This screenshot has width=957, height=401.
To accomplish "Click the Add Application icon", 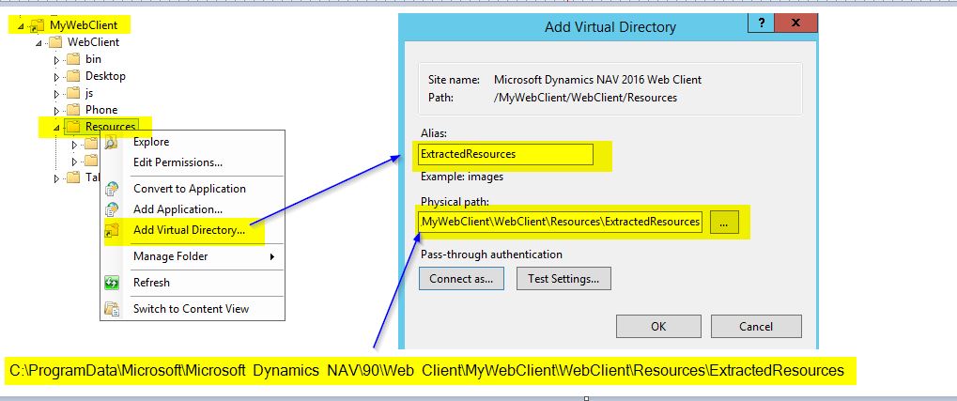I will click(112, 209).
